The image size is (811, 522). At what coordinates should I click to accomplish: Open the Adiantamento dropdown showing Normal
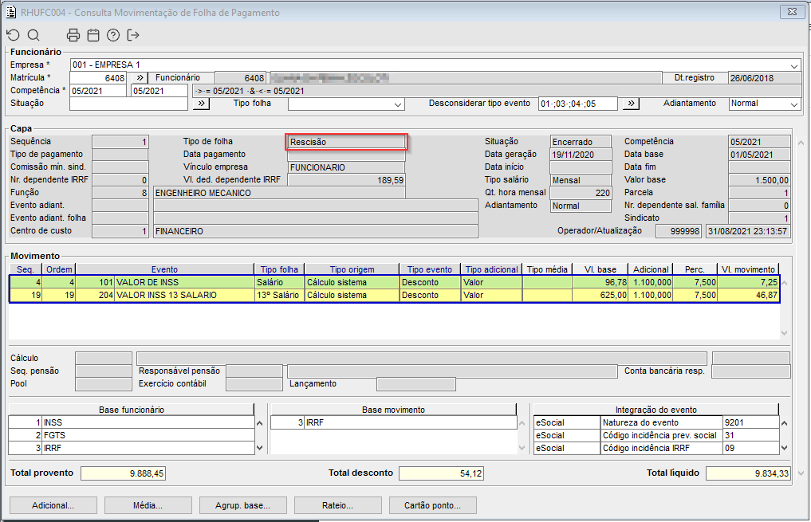[793, 104]
